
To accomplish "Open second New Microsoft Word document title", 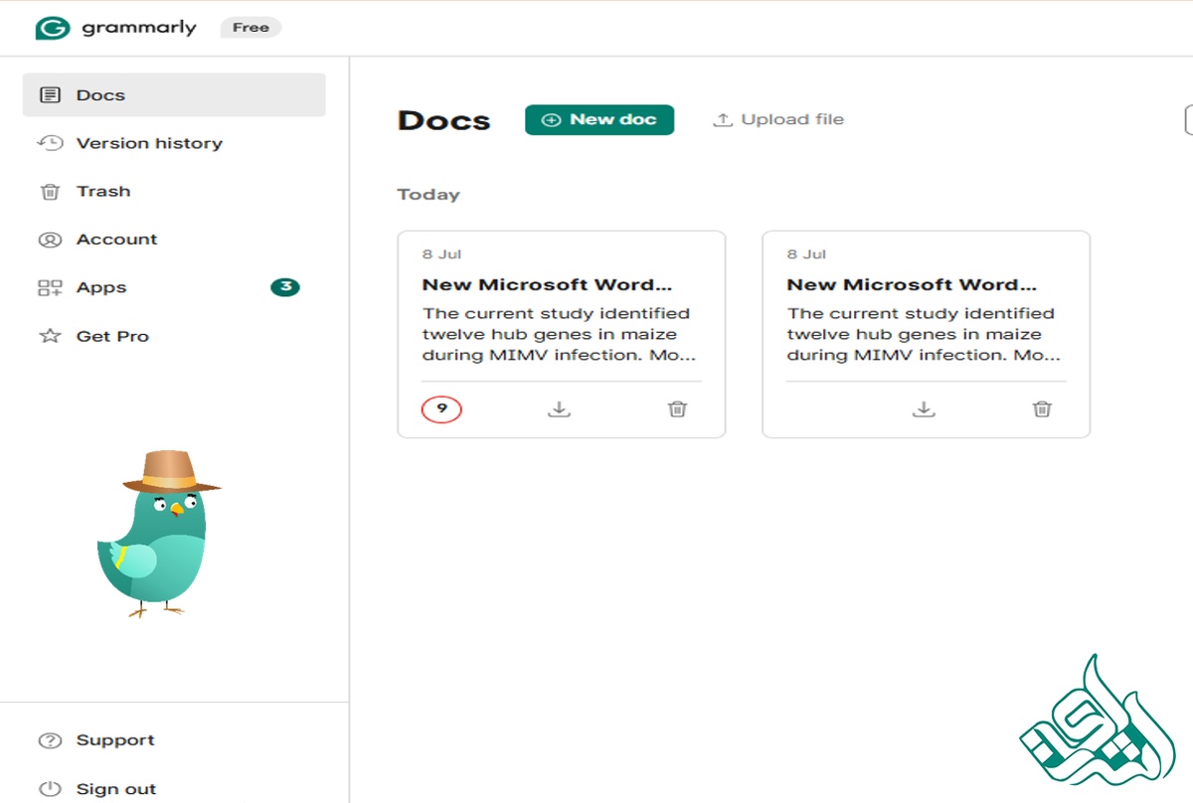I will pyautogui.click(x=912, y=284).
